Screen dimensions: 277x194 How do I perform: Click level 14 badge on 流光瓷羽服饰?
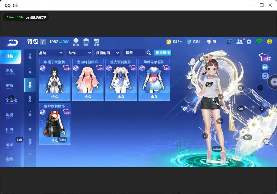pos(132,68)
